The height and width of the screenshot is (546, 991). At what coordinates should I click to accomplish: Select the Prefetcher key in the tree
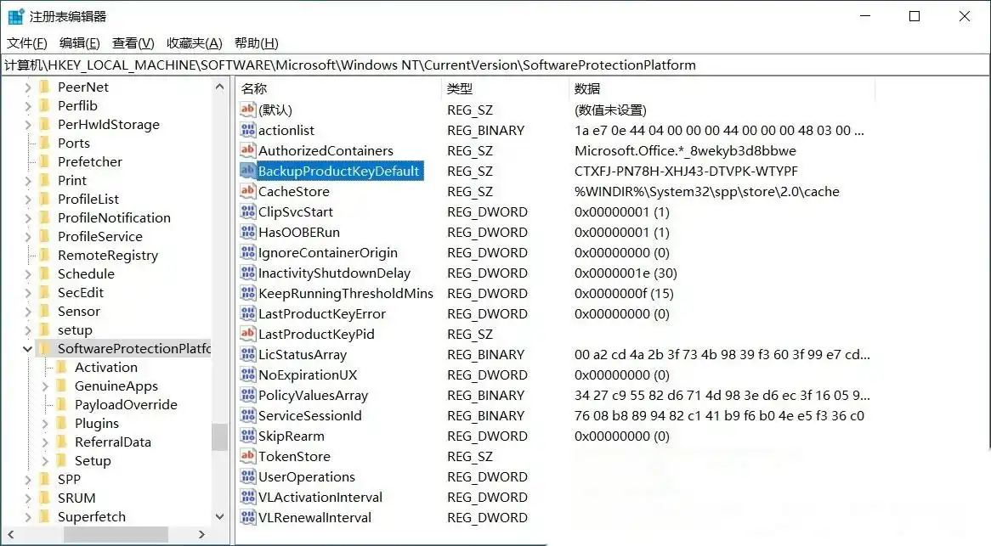(90, 161)
